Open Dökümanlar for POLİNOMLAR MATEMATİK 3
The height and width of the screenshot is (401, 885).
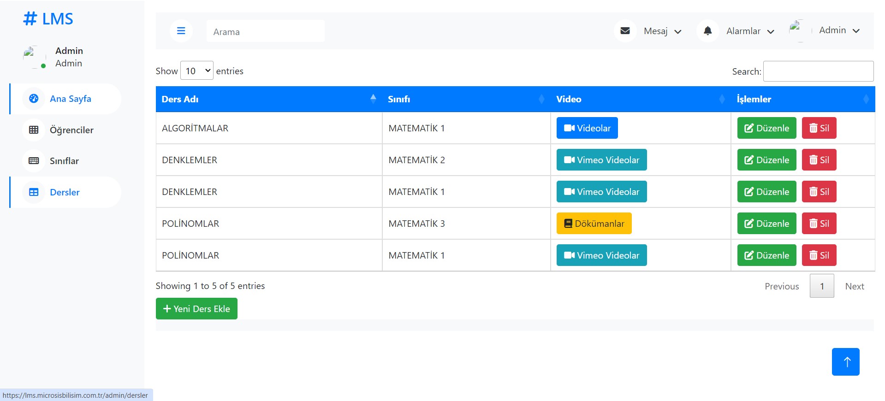click(594, 224)
